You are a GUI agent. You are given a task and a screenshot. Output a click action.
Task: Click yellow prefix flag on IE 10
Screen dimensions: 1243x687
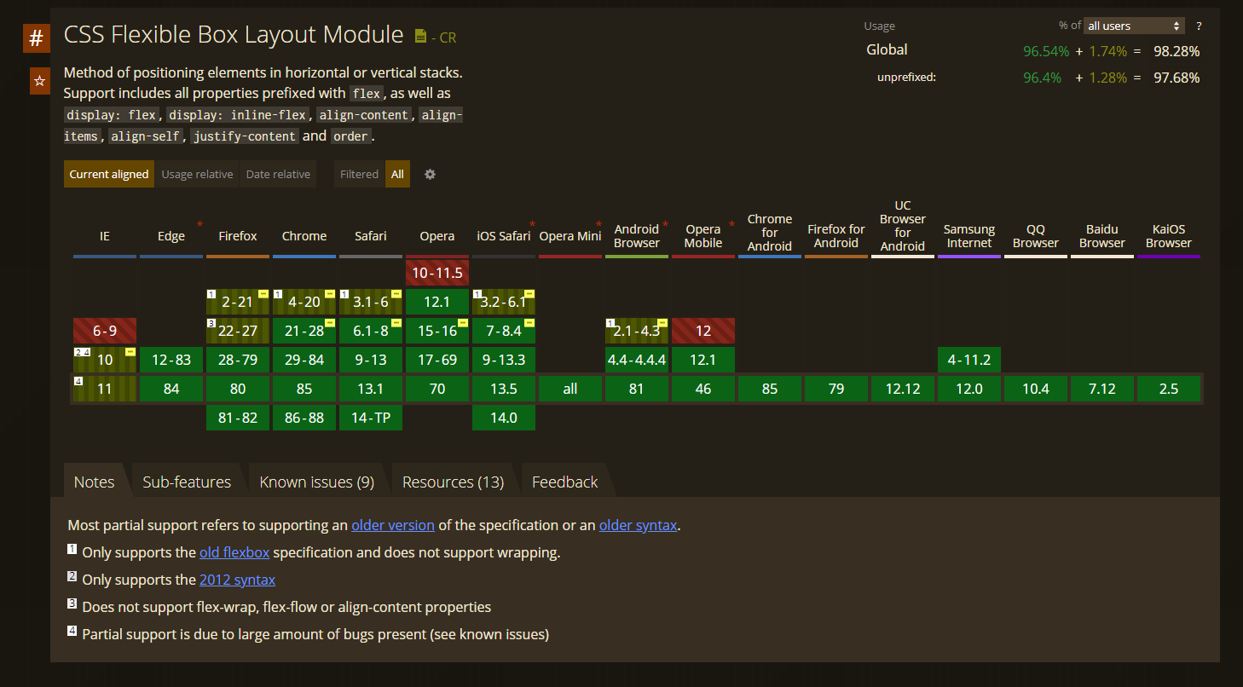click(x=130, y=351)
